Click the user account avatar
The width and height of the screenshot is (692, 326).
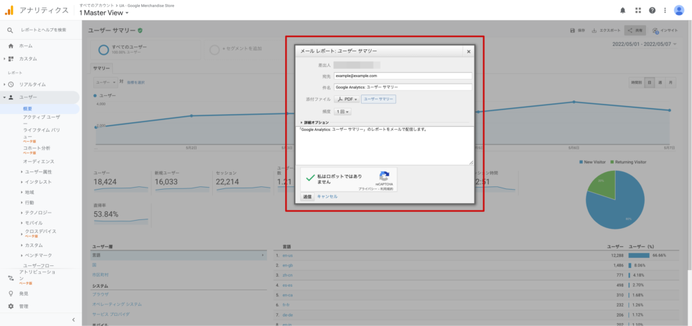[x=678, y=10]
